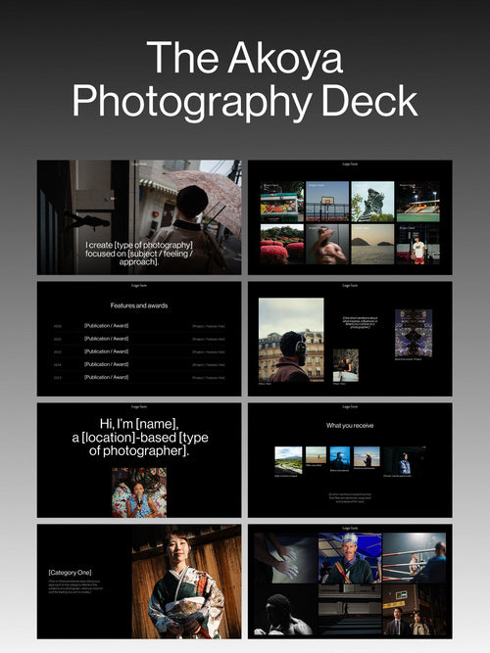490x653 pixels.
Task: Select the red flower bushes photo
Action: tap(282, 244)
